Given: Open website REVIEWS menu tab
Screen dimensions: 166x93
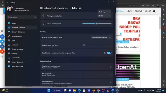Looking at the screenshot, I should [x=138, y=11].
